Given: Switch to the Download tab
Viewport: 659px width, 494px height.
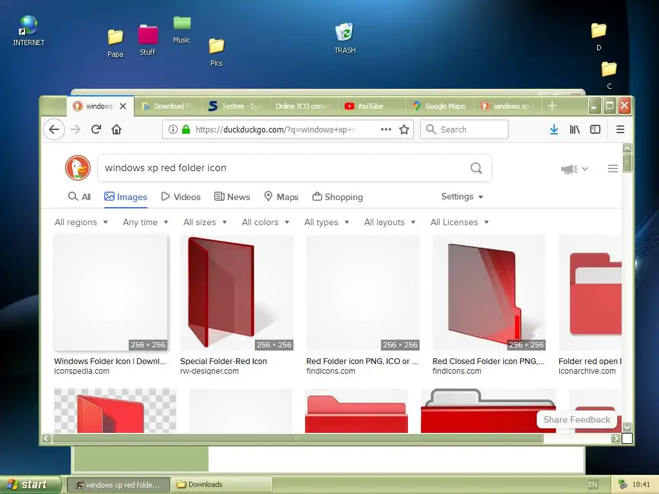Looking at the screenshot, I should (168, 106).
